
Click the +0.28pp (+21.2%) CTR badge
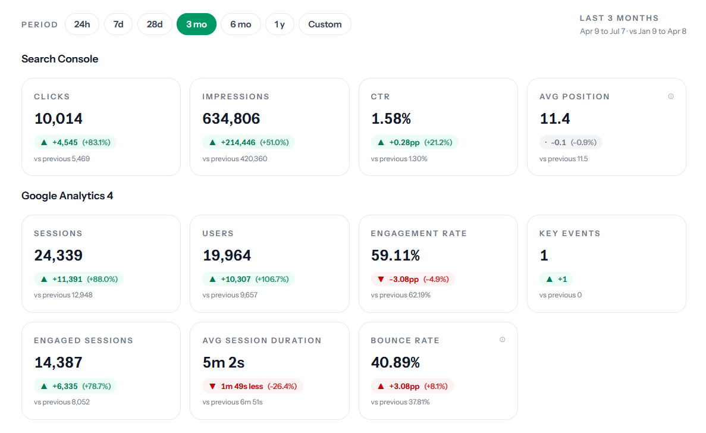click(x=415, y=142)
